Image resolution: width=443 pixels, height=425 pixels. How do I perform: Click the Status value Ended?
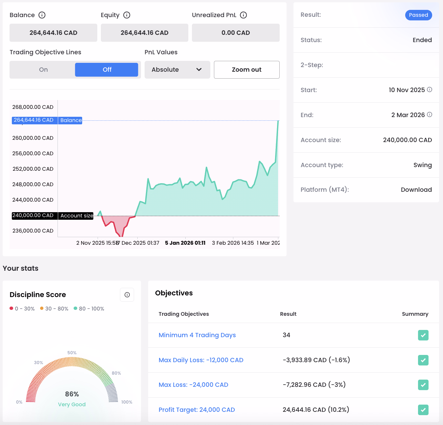pos(422,40)
